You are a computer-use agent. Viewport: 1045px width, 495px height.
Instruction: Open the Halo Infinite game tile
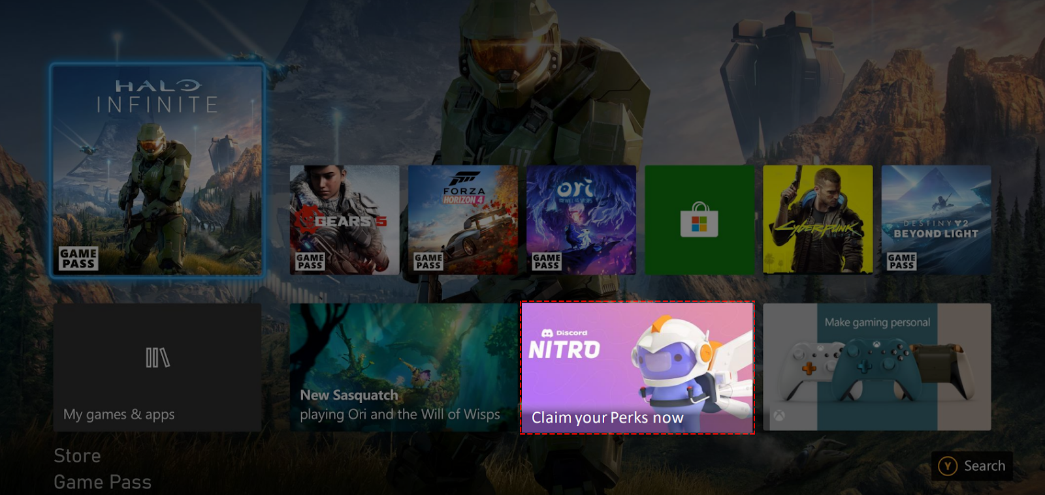point(157,170)
